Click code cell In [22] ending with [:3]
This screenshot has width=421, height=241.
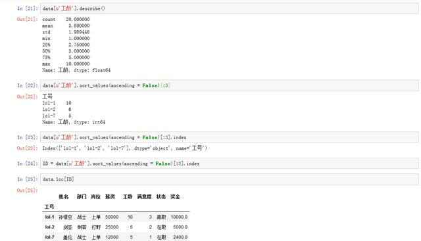(229, 85)
